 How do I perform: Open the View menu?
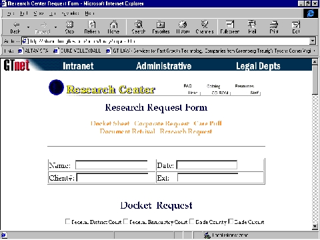(x=39, y=13)
